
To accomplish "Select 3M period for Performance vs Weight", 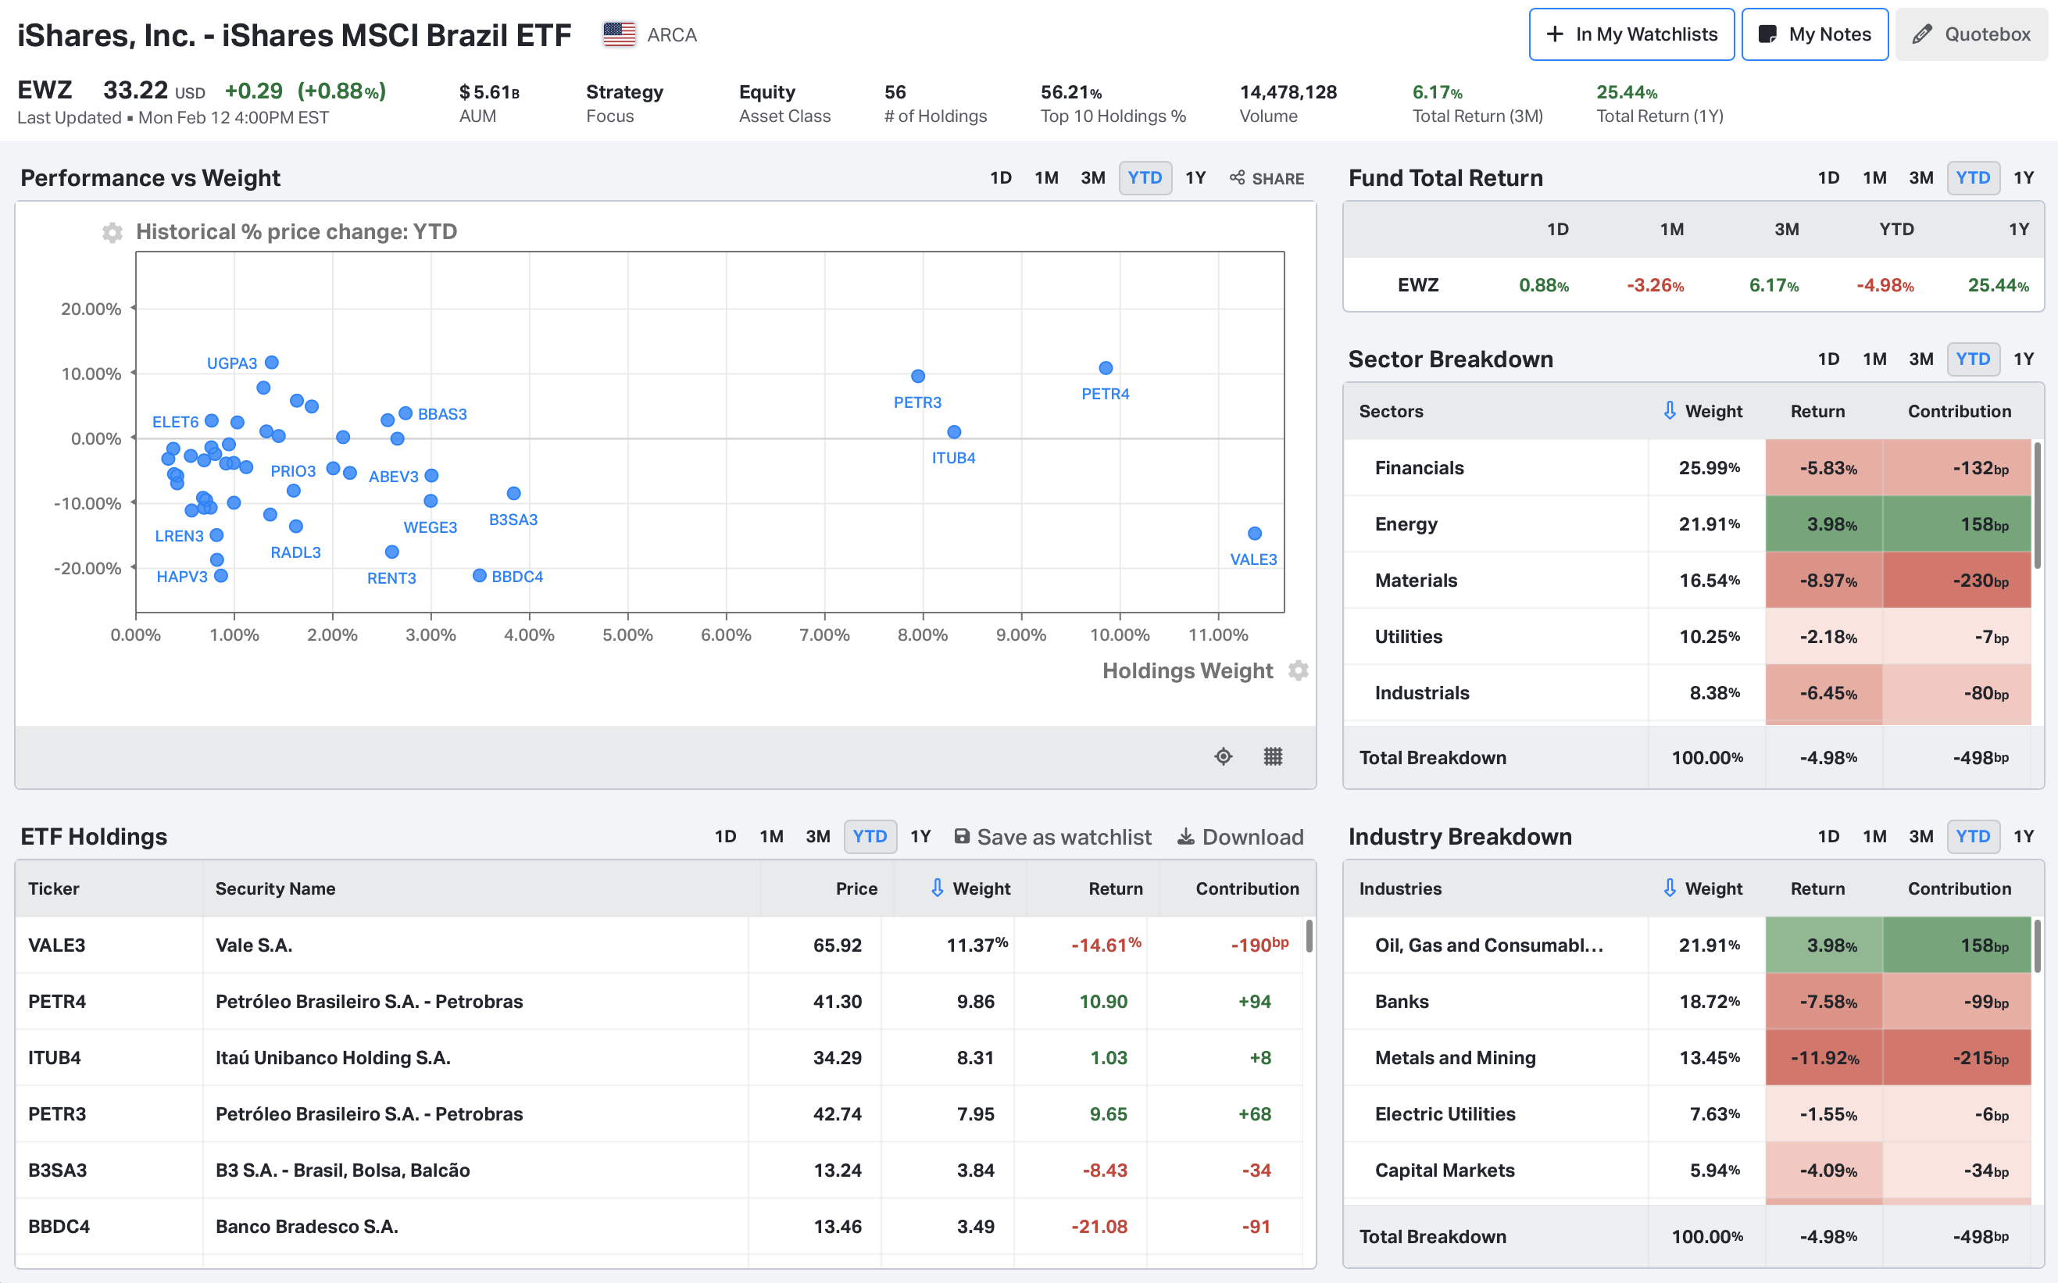I will pyautogui.click(x=1094, y=177).
